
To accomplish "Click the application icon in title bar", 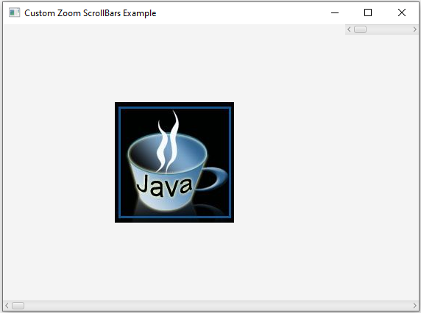I will 14,12.
